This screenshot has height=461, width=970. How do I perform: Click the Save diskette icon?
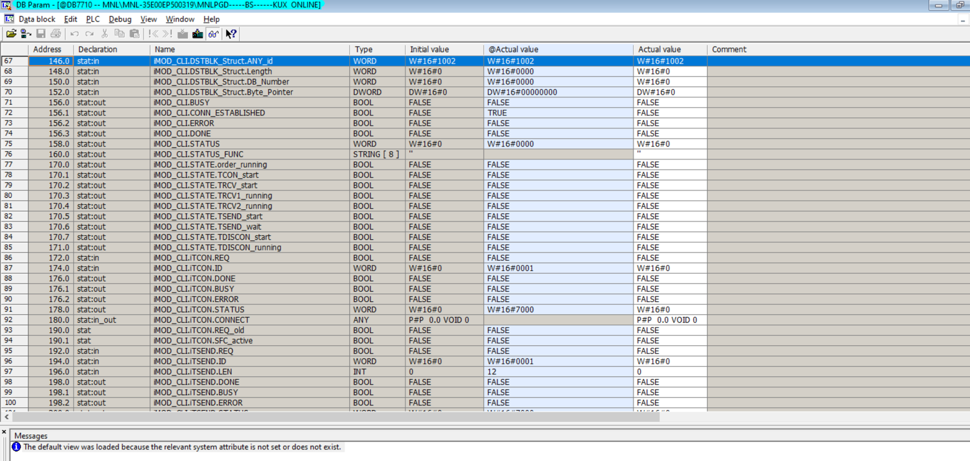tap(41, 34)
